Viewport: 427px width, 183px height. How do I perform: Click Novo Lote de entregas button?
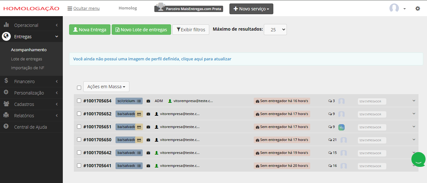click(x=141, y=30)
